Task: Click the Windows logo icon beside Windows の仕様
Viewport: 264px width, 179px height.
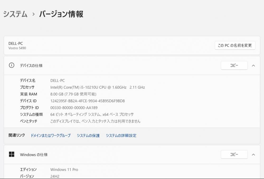Action: (12, 154)
